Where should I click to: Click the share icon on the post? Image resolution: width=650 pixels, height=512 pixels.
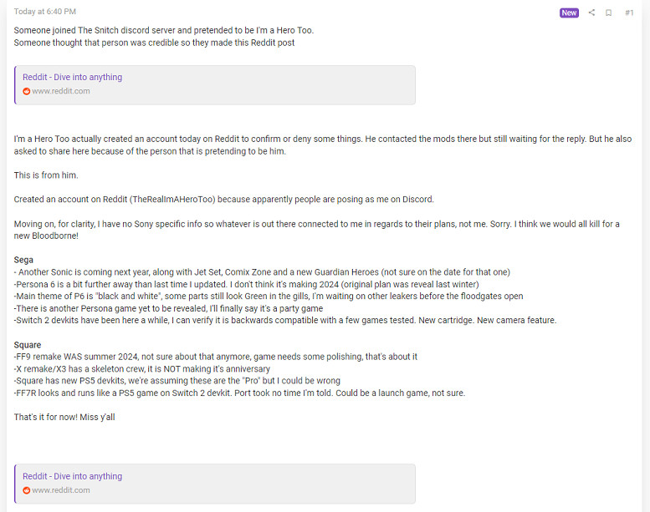(x=591, y=13)
